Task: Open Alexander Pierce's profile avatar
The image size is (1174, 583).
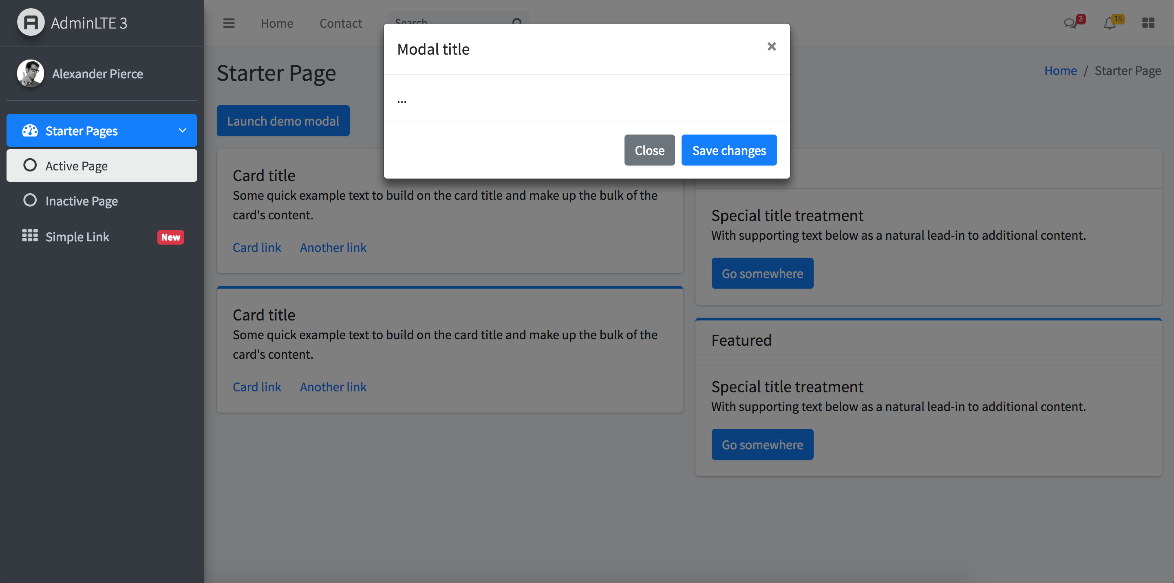Action: point(30,73)
